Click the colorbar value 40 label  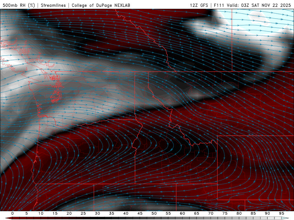pos(126,213)
